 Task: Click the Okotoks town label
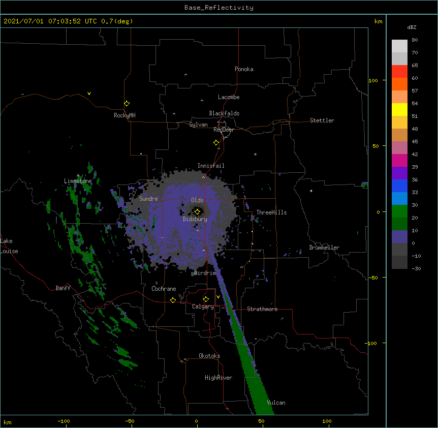(209, 356)
